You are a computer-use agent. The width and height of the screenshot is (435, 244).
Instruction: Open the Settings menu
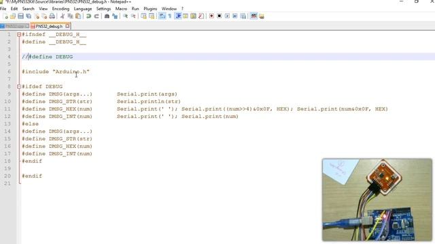click(103, 9)
